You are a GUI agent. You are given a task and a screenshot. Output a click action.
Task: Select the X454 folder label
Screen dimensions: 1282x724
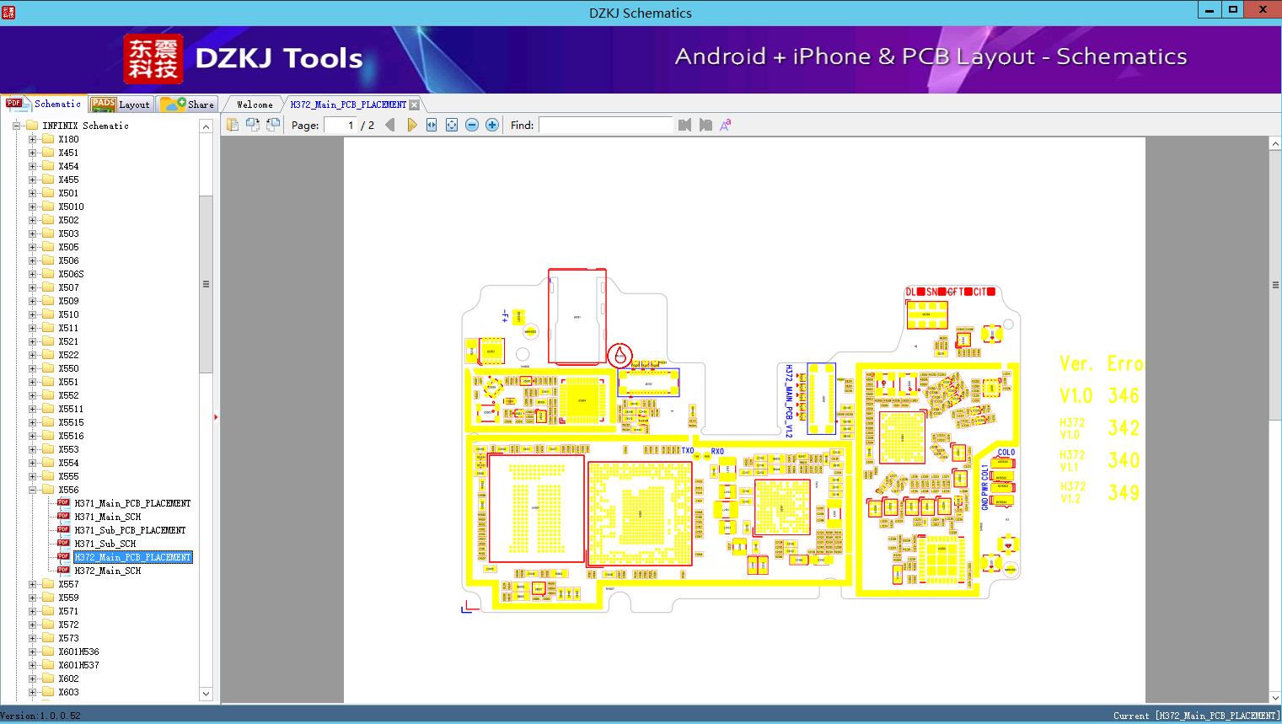[x=68, y=166]
